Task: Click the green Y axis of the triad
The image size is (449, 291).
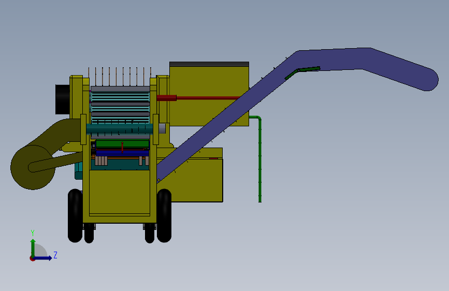Action: 33,248
